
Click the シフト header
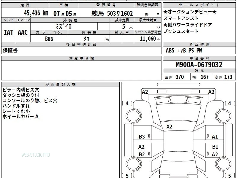point(9,20)
